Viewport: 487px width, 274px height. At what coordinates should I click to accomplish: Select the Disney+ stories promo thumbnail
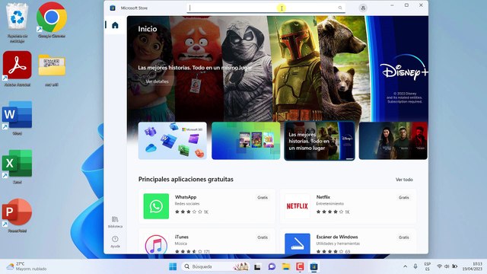coord(320,141)
